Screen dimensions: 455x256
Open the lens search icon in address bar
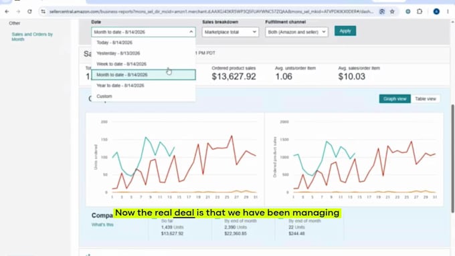coord(382,11)
